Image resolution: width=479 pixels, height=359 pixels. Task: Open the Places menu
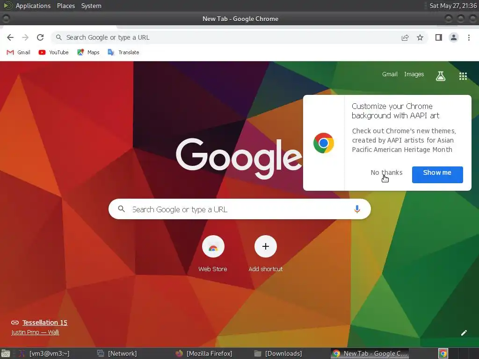[x=65, y=6]
